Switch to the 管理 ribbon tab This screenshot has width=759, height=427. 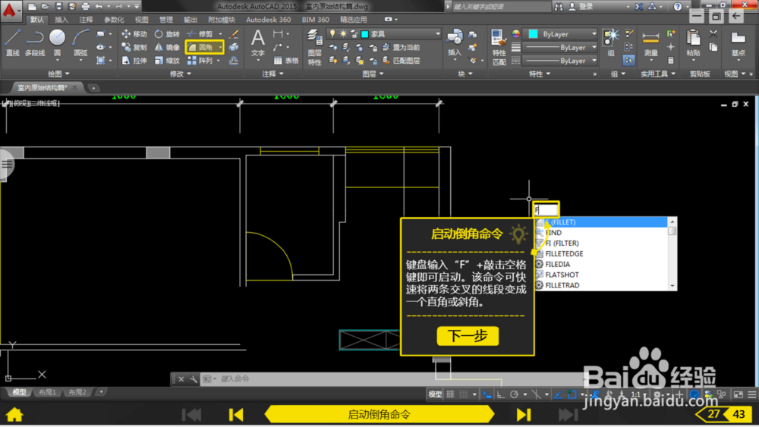tap(165, 20)
